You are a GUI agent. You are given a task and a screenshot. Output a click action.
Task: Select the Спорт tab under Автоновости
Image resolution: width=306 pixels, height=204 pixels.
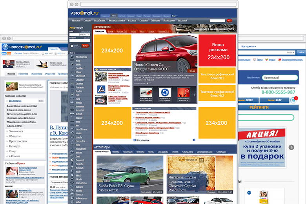[x=133, y=31]
